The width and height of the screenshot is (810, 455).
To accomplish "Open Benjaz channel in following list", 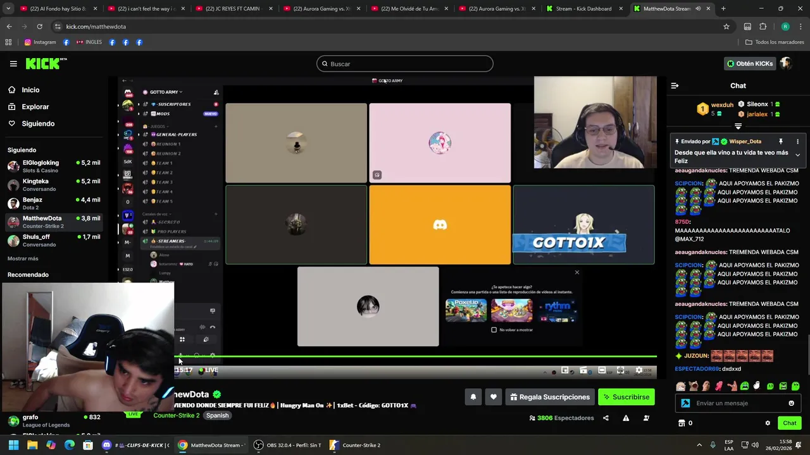I will (53, 203).
